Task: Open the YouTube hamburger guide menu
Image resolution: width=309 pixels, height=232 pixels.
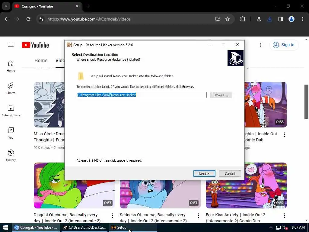Action: [11, 45]
